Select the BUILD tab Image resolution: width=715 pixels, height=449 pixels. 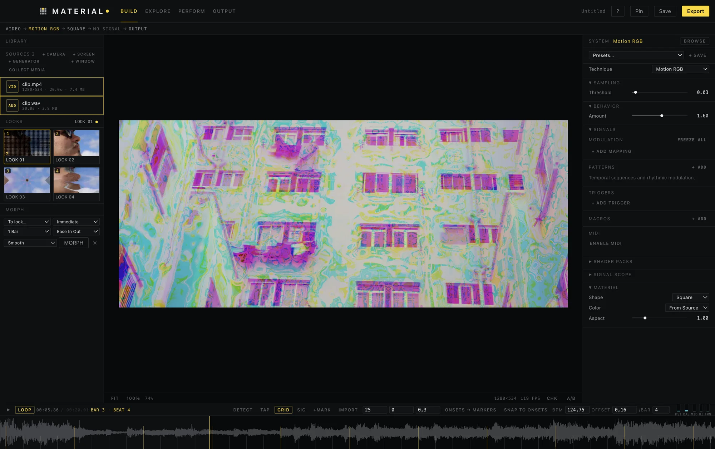(129, 11)
